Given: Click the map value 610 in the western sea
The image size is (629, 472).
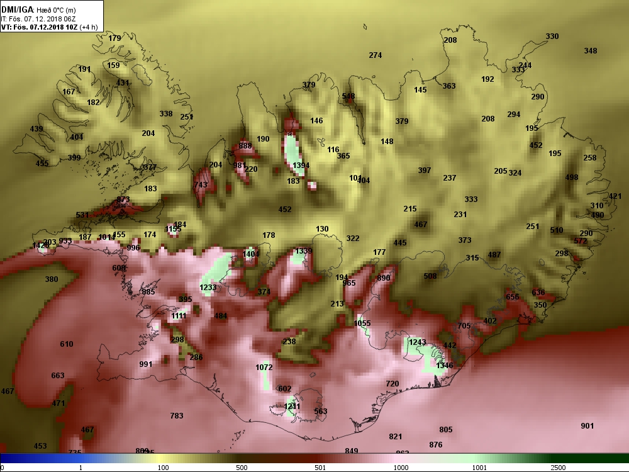Looking at the screenshot, I should pos(67,344).
